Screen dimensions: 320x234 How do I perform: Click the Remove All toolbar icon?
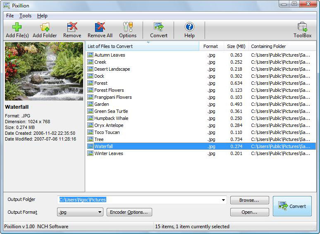100,27
